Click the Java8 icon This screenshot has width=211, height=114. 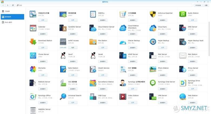[x=93, y=55]
